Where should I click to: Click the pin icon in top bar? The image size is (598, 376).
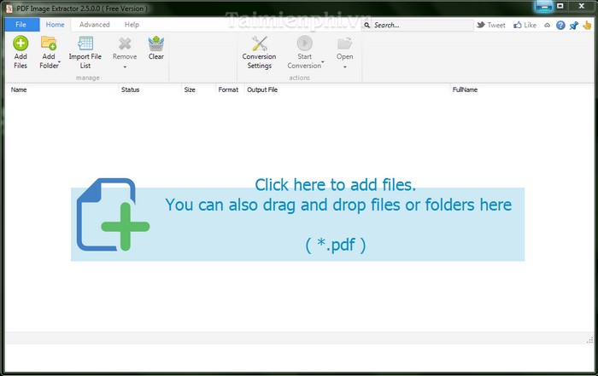(573, 25)
